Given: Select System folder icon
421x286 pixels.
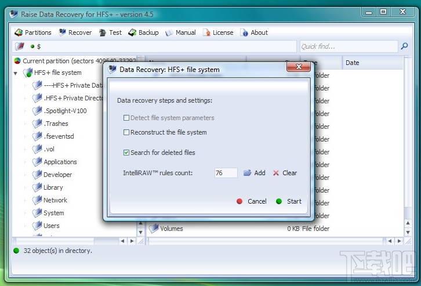Looking at the screenshot, I should click(37, 213).
